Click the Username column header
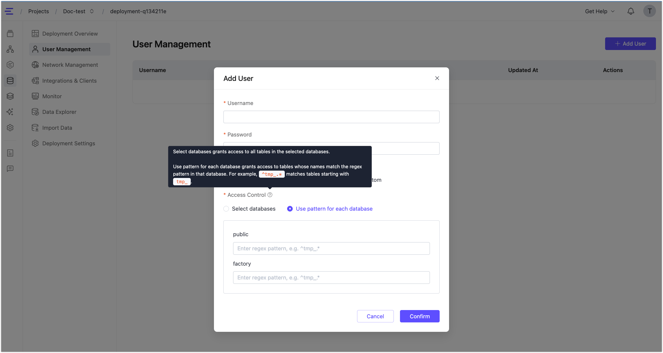 153,70
